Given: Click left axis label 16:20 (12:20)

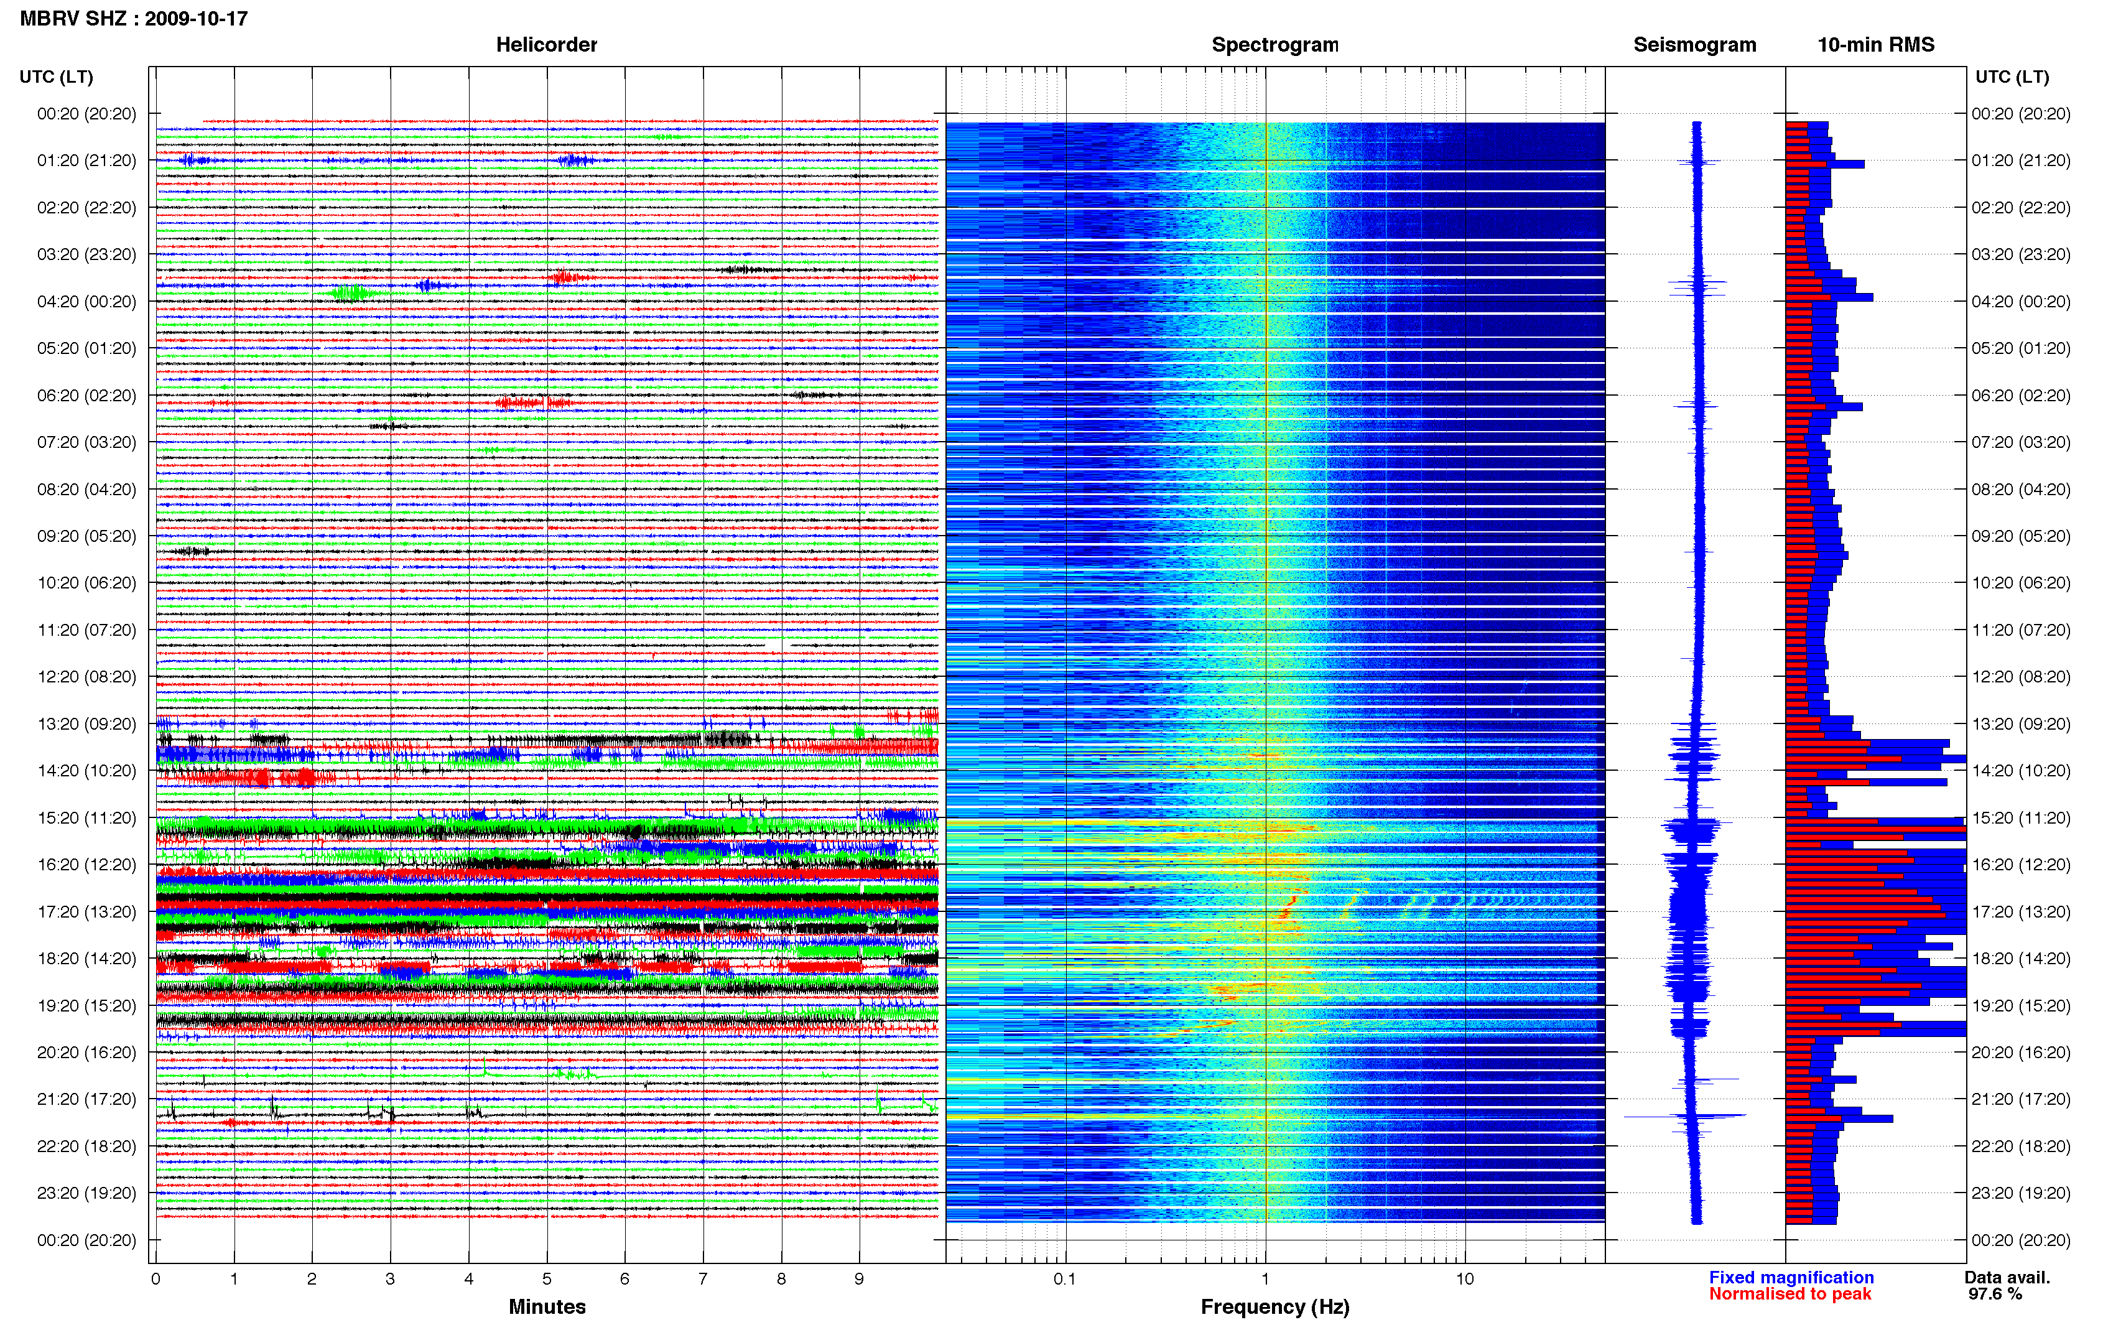Looking at the screenshot, I should 87,865.
